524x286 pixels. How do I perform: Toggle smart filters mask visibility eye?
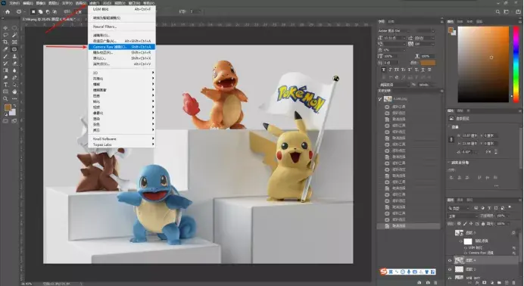pos(460,241)
